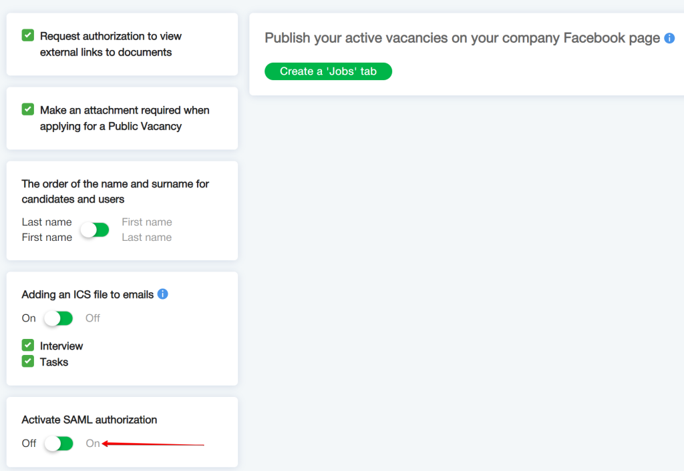This screenshot has width=684, height=471.
Task: Open the info tooltip next to 'Adding an ICS file to emails'
Action: coord(162,294)
